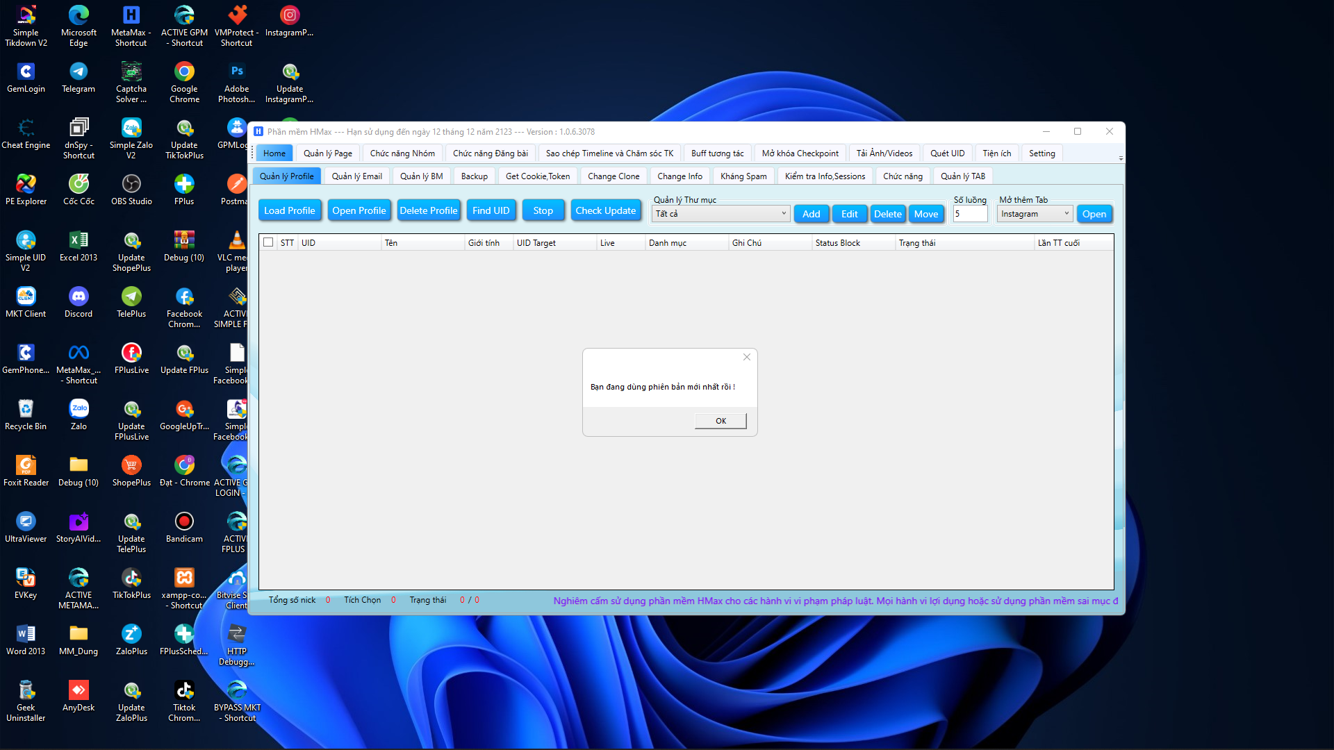This screenshot has width=1334, height=750.
Task: Focus the Số lượng number field
Action: click(x=971, y=214)
